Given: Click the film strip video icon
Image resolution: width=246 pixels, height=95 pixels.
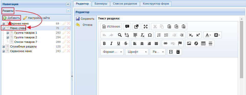Looking at the screenshot, I should click(x=171, y=52).
